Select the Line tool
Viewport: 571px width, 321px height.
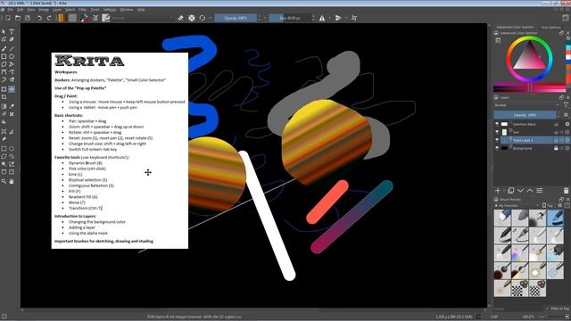[x=12, y=48]
